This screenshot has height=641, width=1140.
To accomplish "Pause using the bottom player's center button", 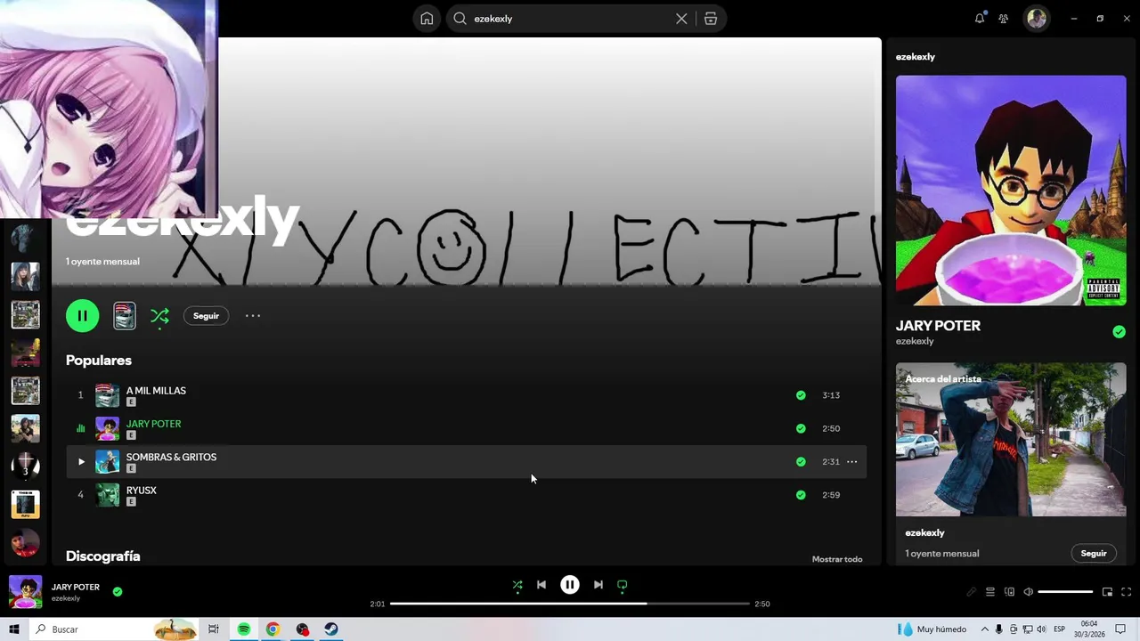I will (x=570, y=585).
